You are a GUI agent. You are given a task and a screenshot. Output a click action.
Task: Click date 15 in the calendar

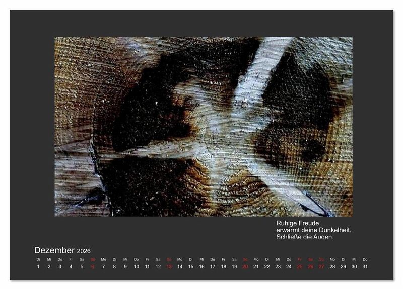pyautogui.click(x=190, y=267)
